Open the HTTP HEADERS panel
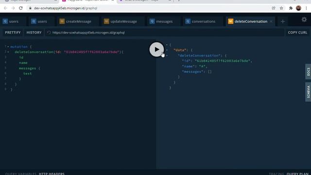311x175 pixels. pyautogui.click(x=52, y=174)
